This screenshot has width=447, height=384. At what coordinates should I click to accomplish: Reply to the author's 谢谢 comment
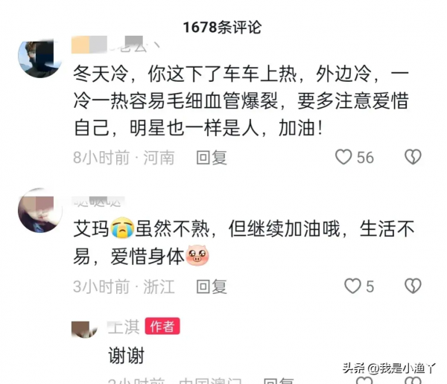click(x=278, y=381)
